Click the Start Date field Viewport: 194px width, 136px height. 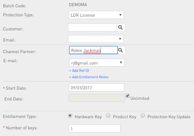click(x=97, y=88)
